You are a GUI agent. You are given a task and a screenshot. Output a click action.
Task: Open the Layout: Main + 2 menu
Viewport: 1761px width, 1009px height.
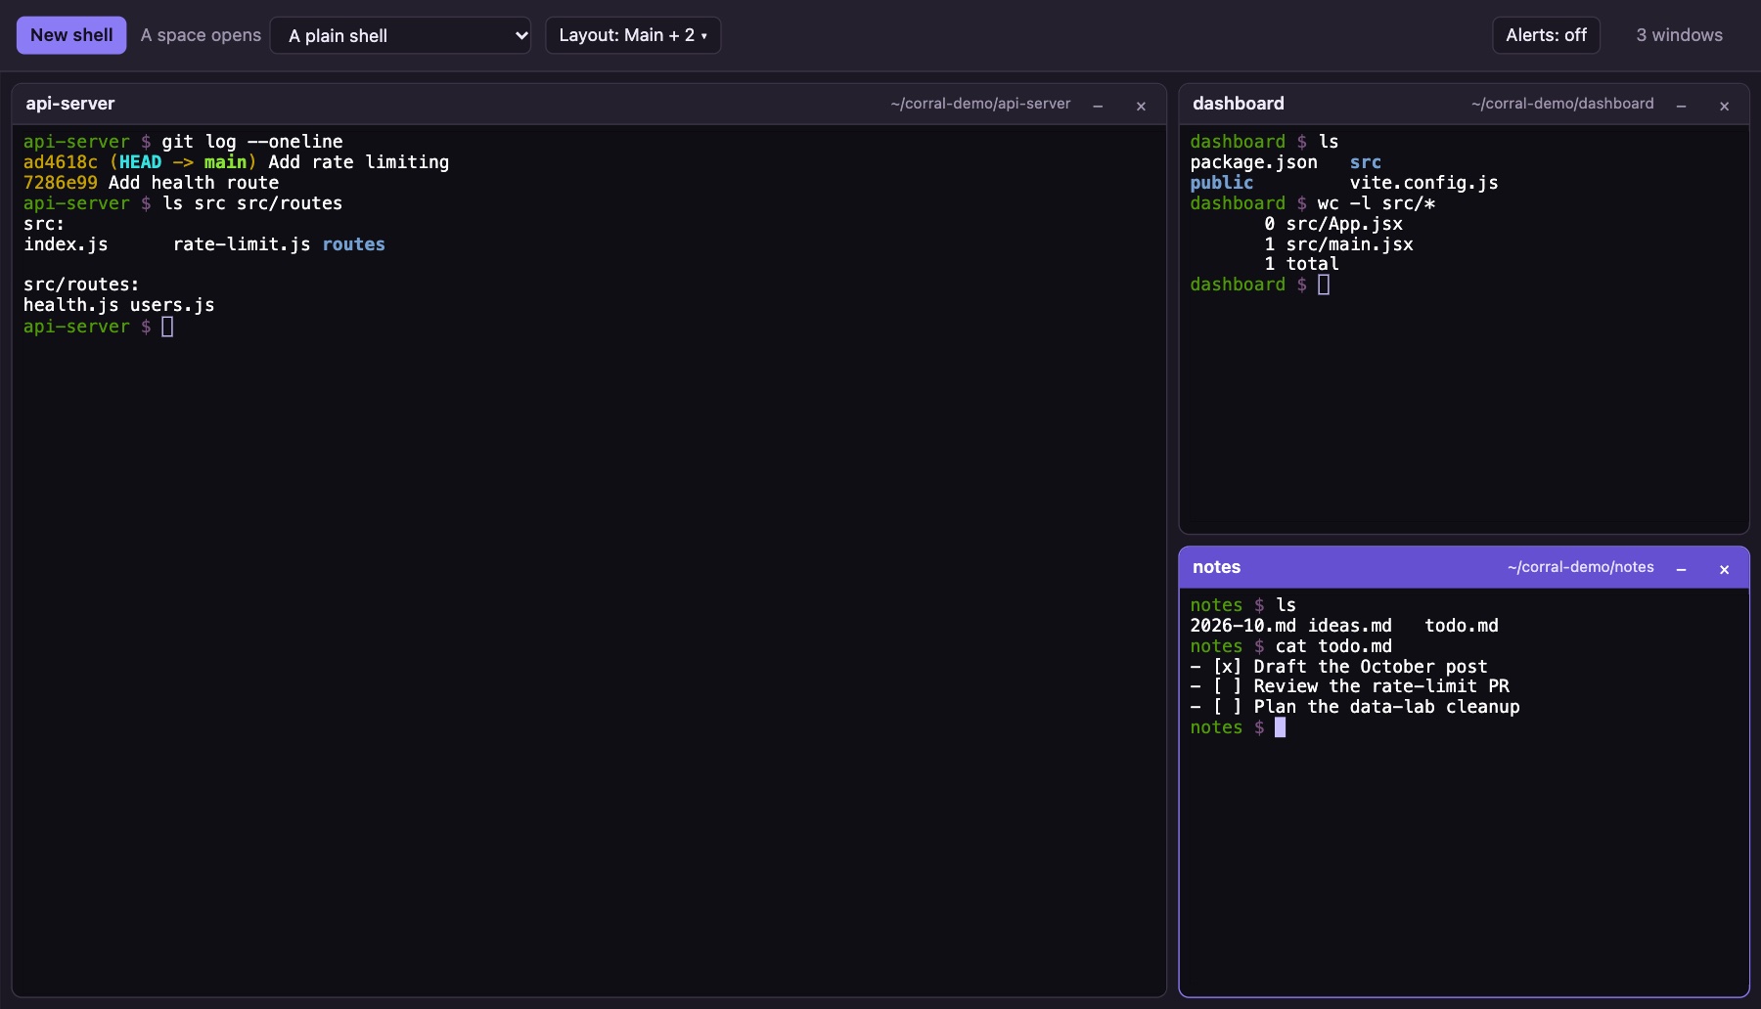tap(633, 35)
